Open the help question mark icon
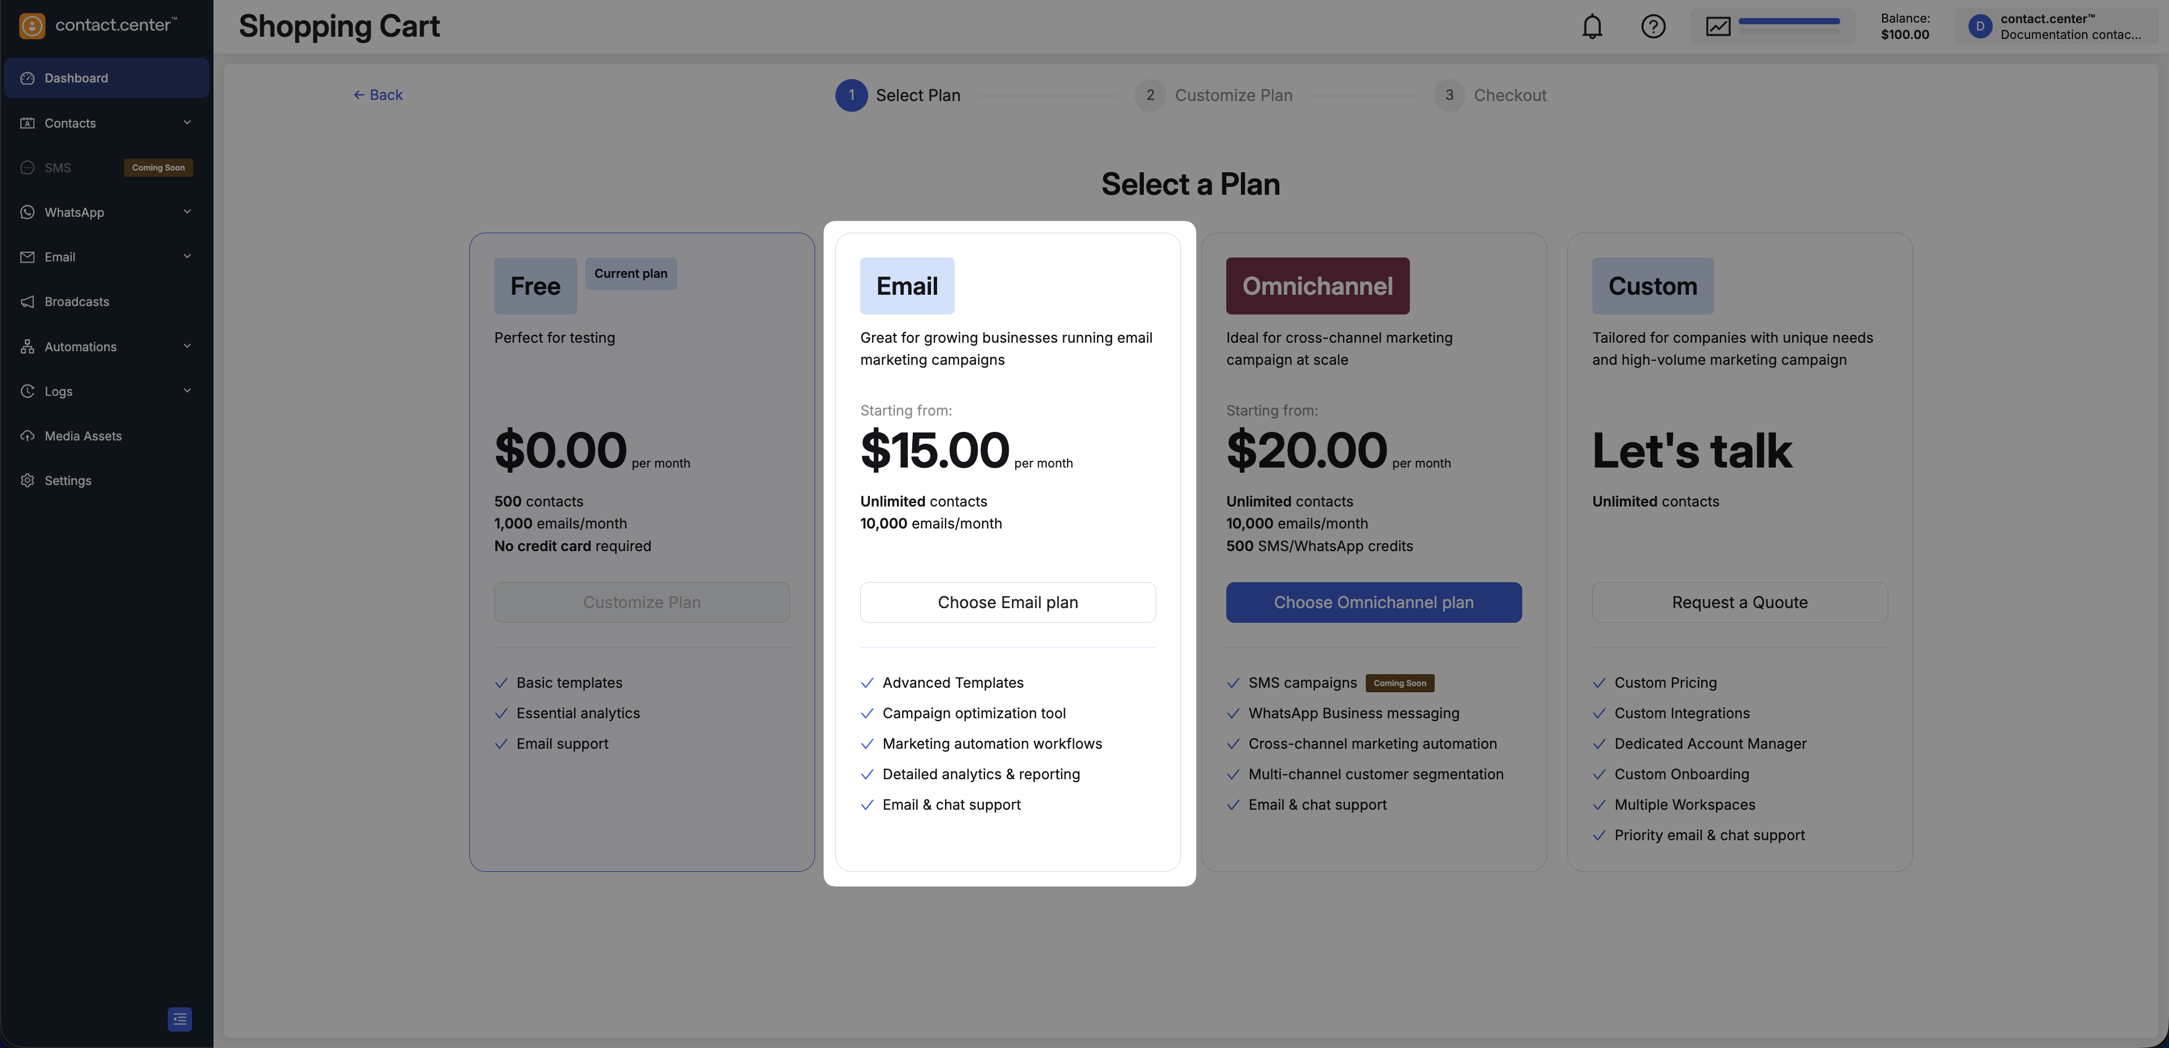2169x1048 pixels. pyautogui.click(x=1653, y=27)
